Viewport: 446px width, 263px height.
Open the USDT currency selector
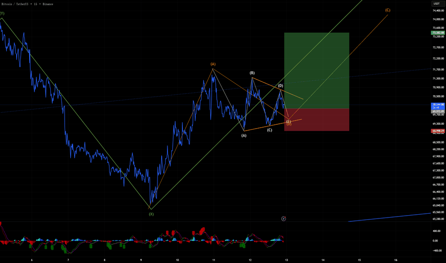(436, 4)
